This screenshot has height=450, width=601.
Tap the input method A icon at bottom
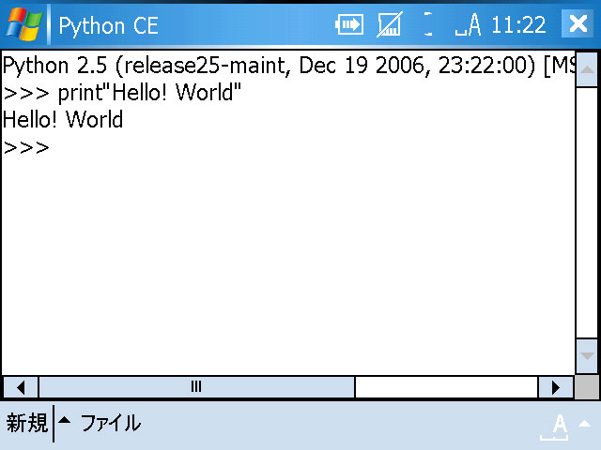point(555,427)
